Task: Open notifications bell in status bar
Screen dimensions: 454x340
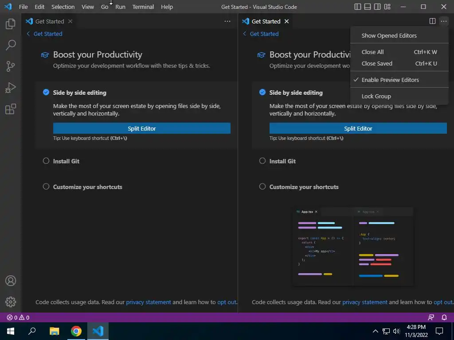Action: pos(444,317)
